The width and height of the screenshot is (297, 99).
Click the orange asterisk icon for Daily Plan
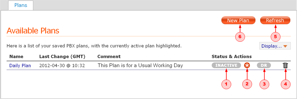[247, 66]
